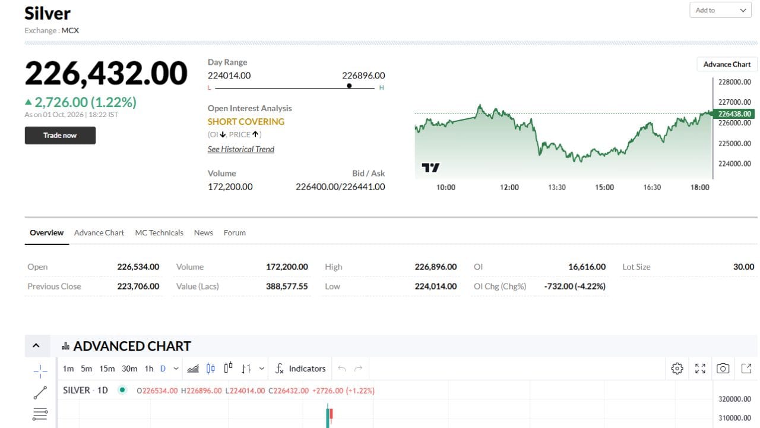The height and width of the screenshot is (428, 760).
Task: Select the trend line drawing tool
Action: tap(40, 393)
